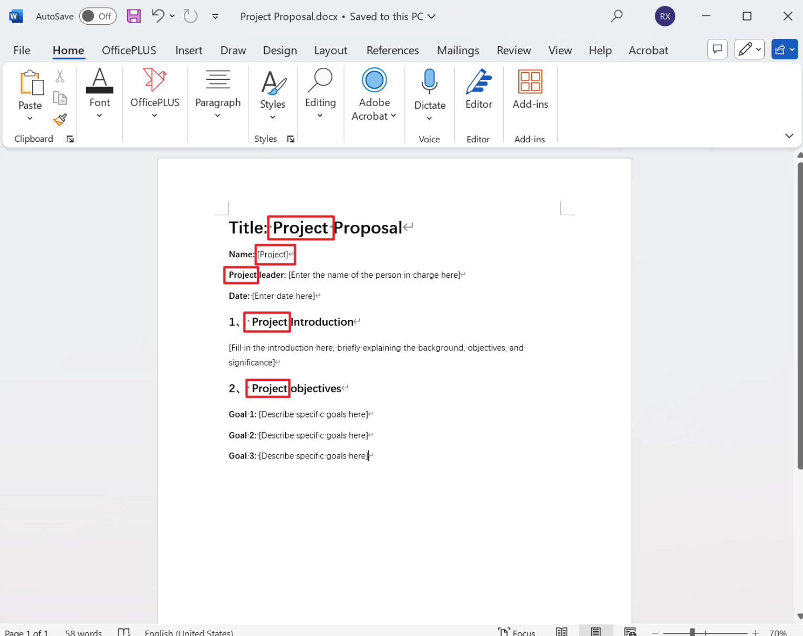Image resolution: width=803 pixels, height=636 pixels.
Task: Expand the ribbon options chevron
Action: coord(789,135)
